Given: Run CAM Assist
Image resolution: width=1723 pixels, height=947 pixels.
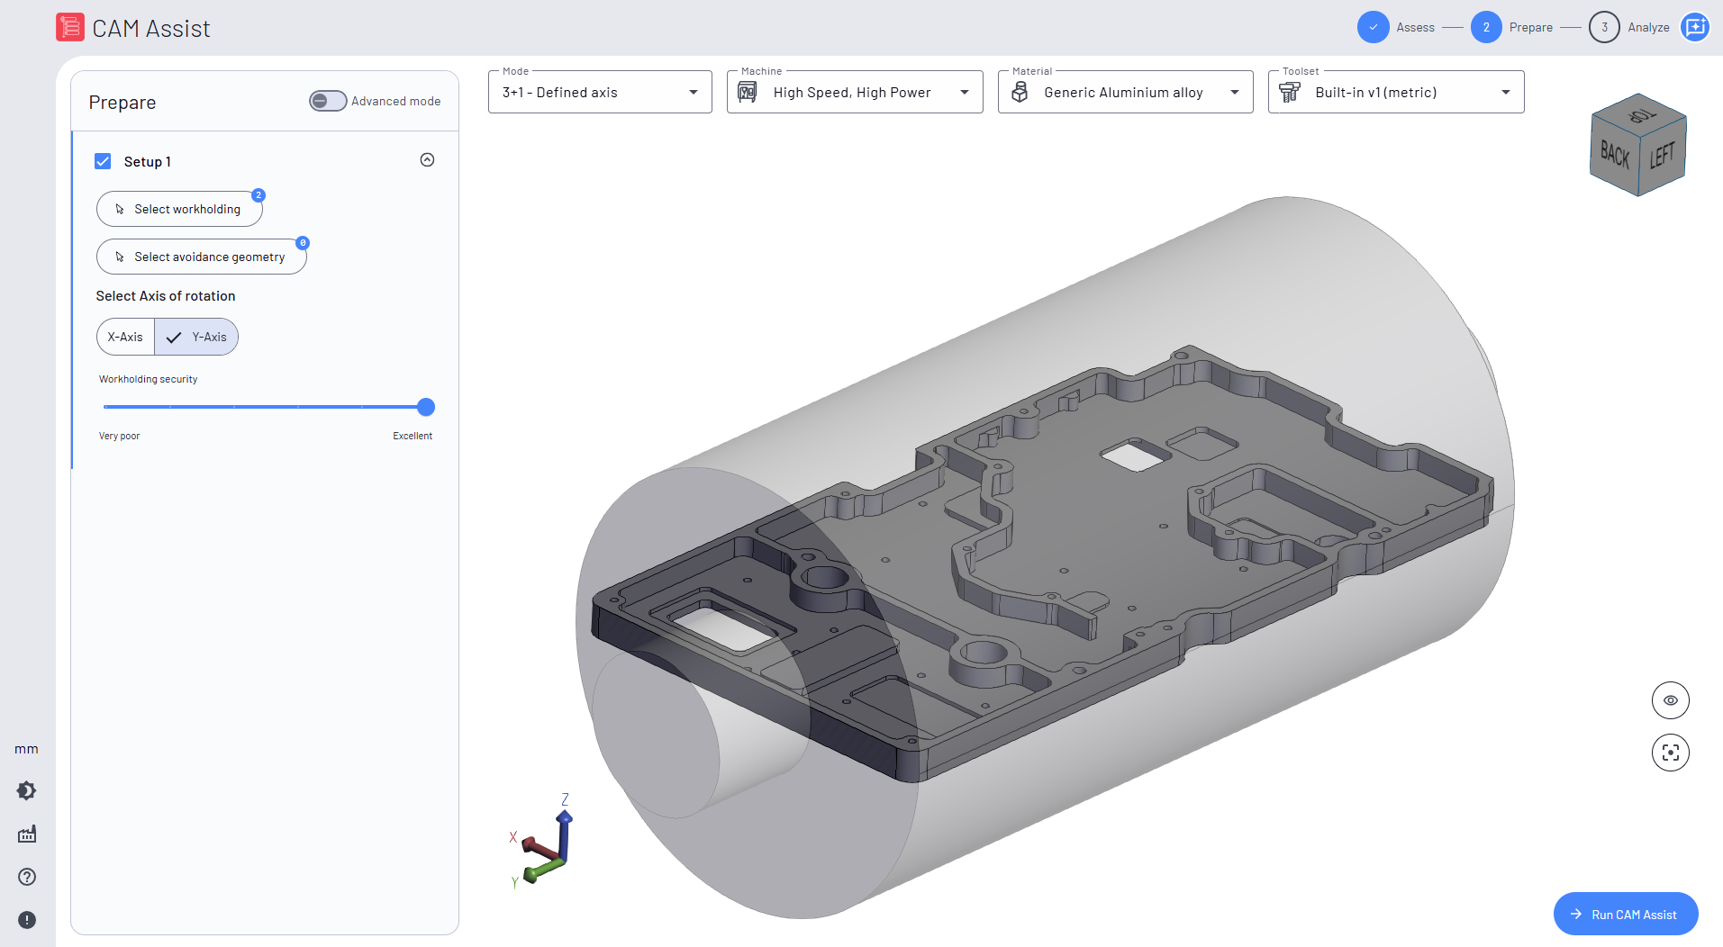Looking at the screenshot, I should pyautogui.click(x=1626, y=914).
